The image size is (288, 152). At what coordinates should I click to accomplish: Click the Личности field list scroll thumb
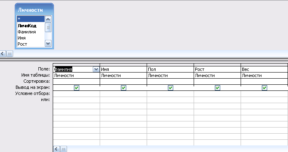click(x=48, y=27)
